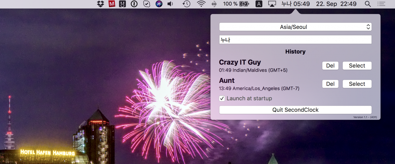Select the Aunt history entry

click(x=357, y=84)
